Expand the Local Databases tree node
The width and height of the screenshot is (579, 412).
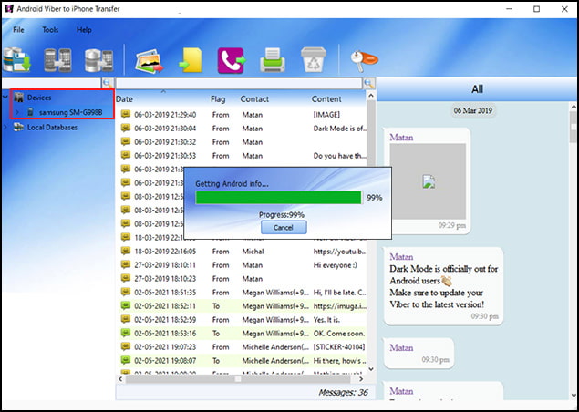click(6, 128)
